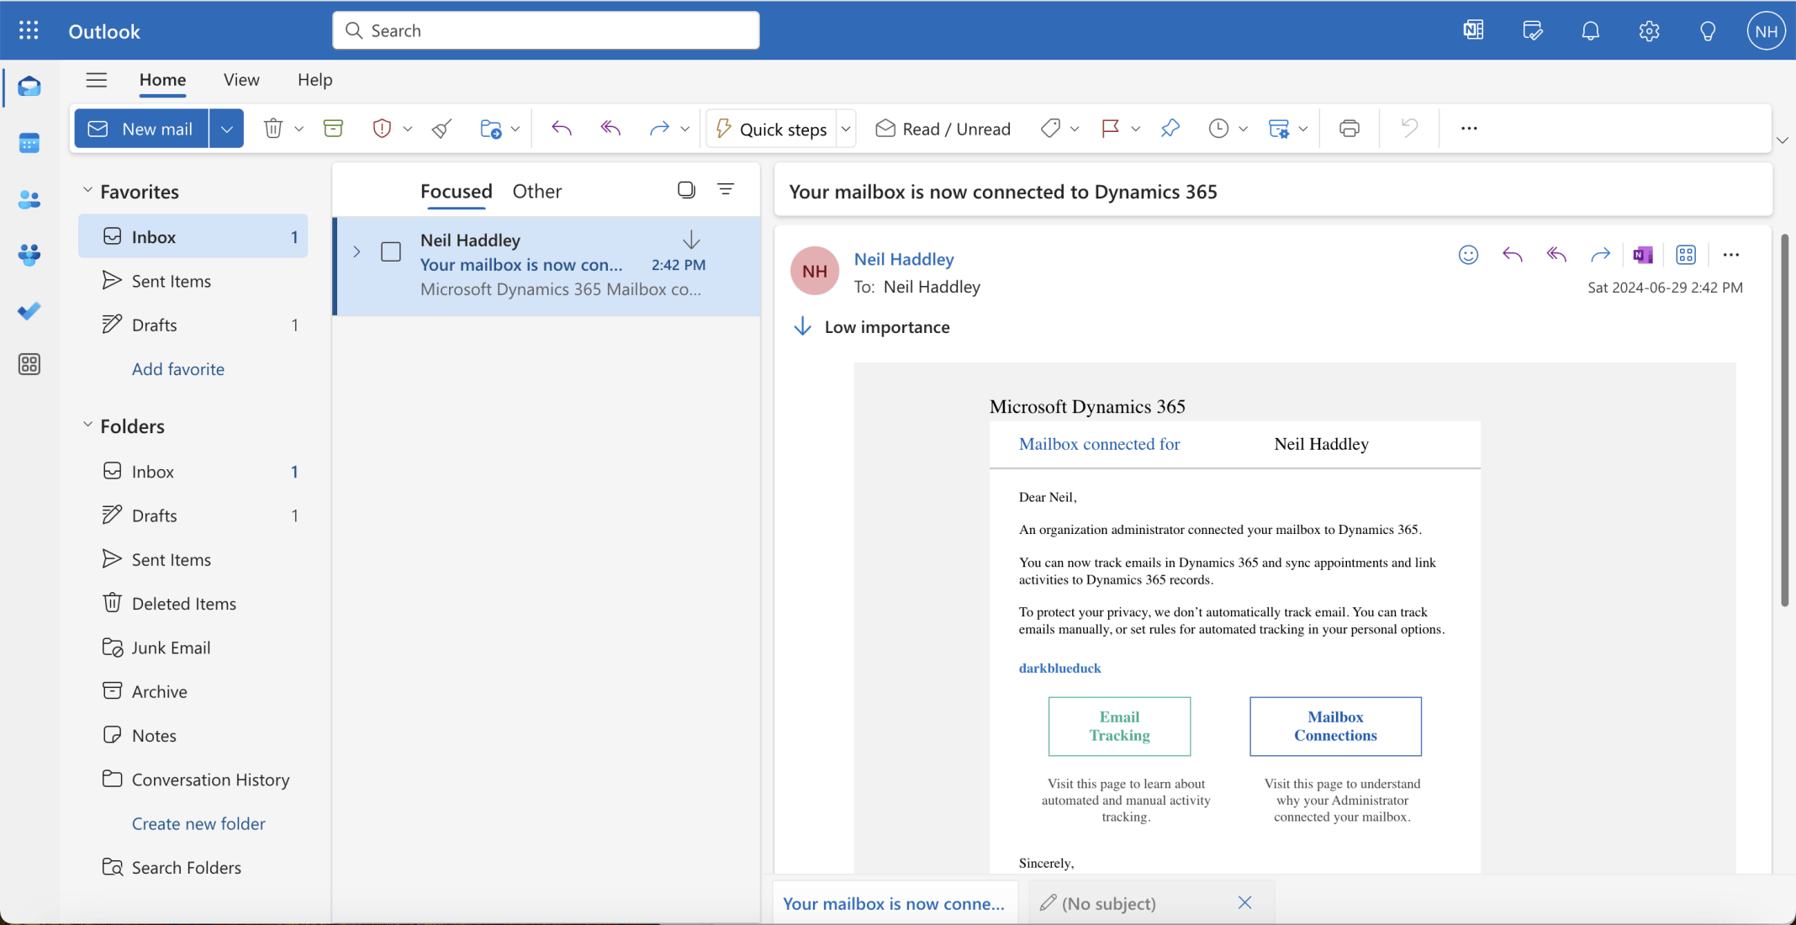Viewport: 1796px width, 925px height.
Task: Click the Email Tracking button in the email
Action: point(1119,726)
